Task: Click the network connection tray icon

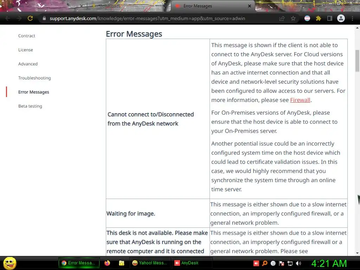Action: tap(290, 263)
